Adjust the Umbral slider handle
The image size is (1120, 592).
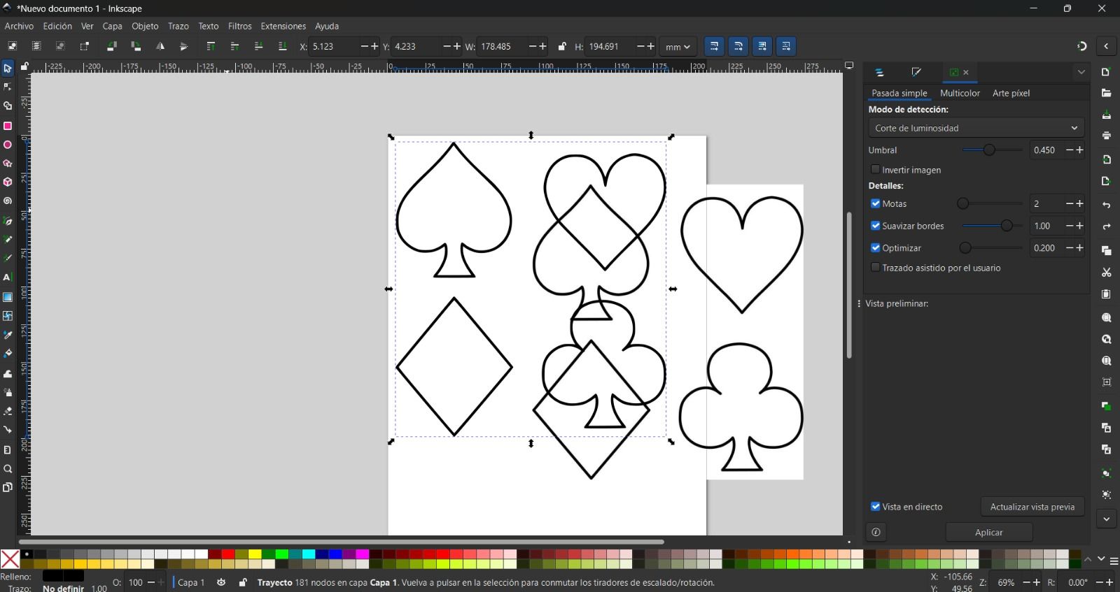[x=989, y=150]
